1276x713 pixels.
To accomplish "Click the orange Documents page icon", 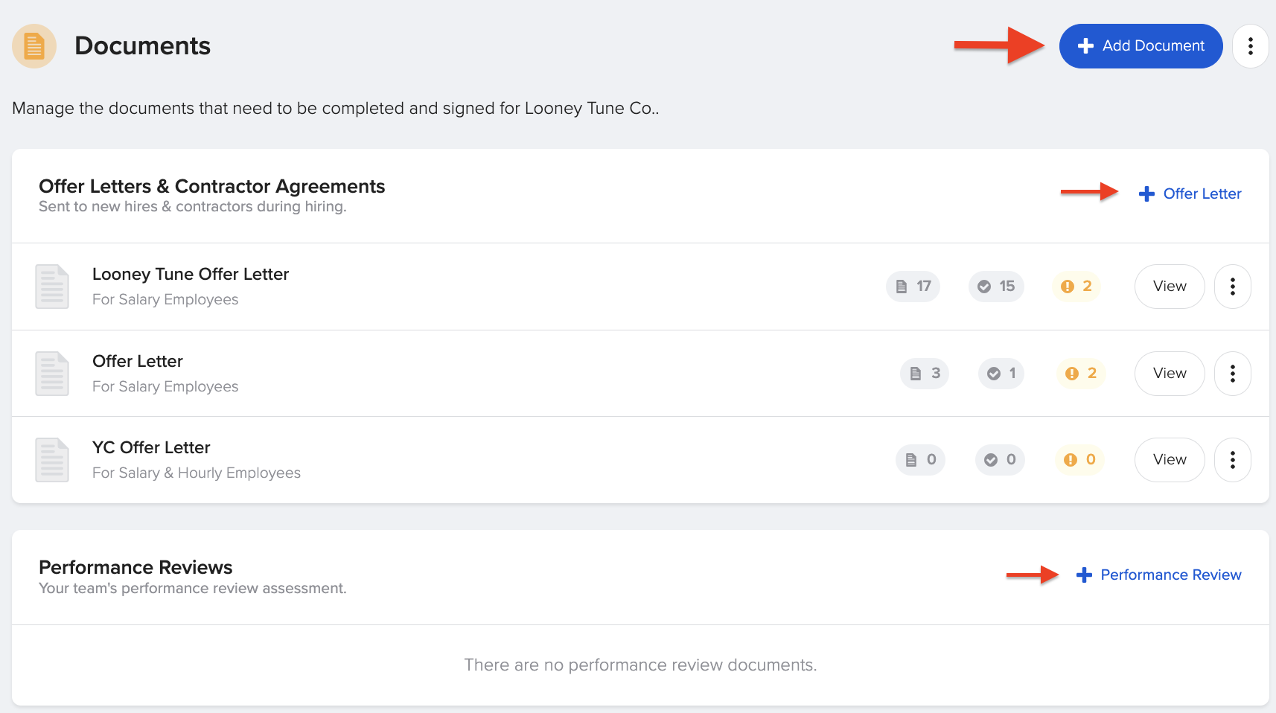I will pyautogui.click(x=34, y=45).
